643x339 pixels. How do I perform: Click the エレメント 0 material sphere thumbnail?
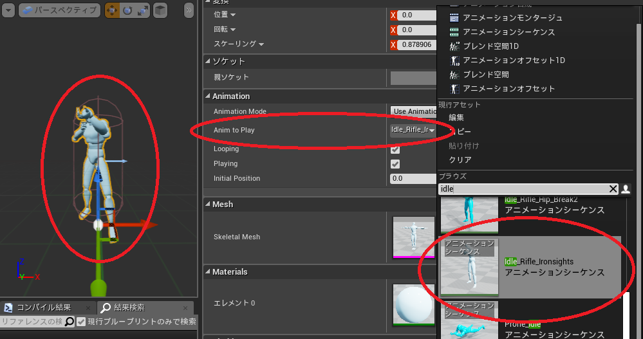click(x=413, y=304)
